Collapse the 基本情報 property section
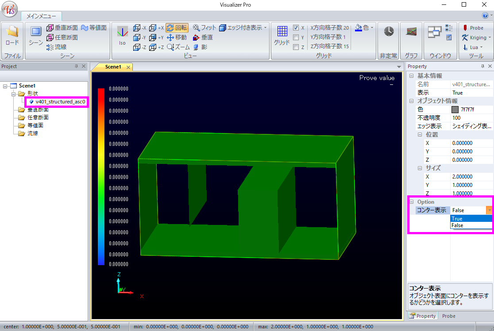Viewport: 494px width, 331px height. pyautogui.click(x=411, y=76)
